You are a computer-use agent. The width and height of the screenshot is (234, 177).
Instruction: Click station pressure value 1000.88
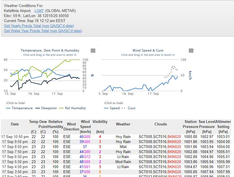[x=191, y=137]
